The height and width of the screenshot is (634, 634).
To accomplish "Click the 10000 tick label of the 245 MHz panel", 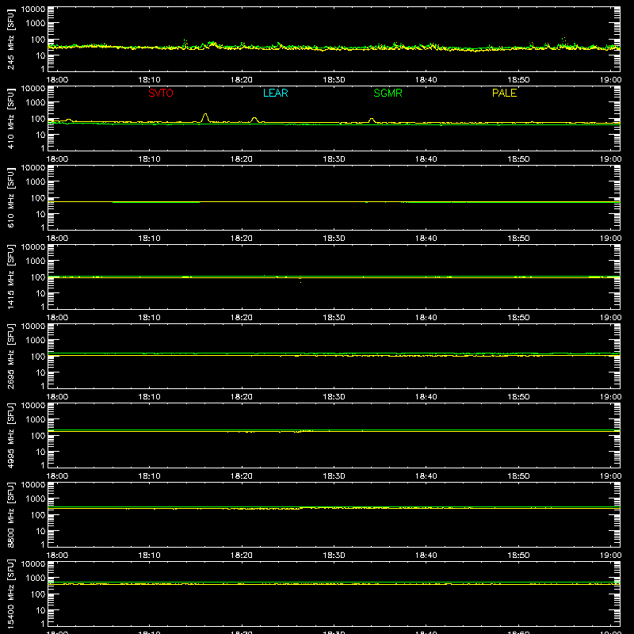I will pos(33,10).
